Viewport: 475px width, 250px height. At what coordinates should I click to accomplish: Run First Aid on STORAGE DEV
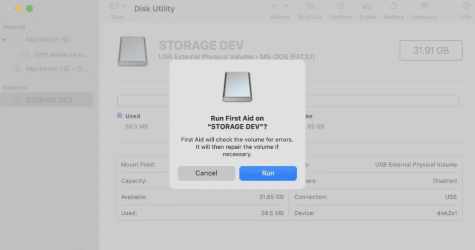(x=268, y=173)
